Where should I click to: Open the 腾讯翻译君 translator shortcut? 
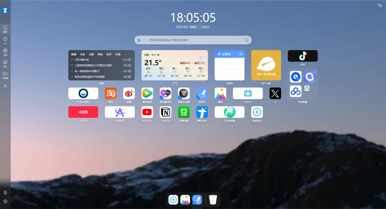click(165, 93)
